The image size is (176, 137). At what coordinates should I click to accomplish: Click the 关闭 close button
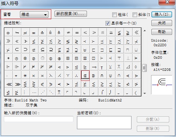162,23
